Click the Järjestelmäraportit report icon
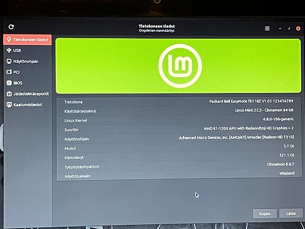 click(x=9, y=94)
